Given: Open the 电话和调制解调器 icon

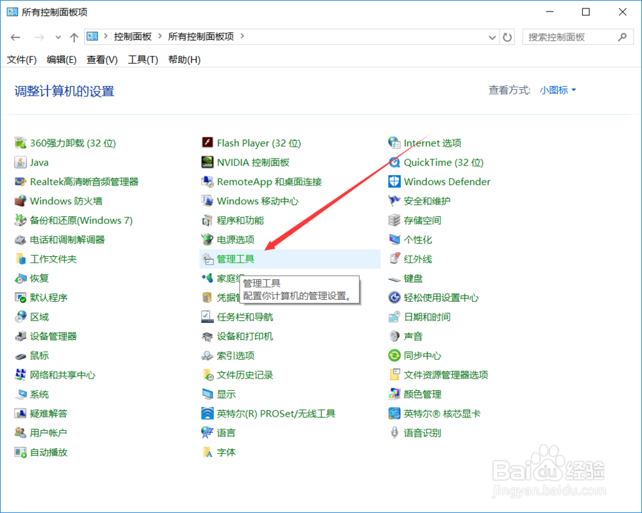Looking at the screenshot, I should pyautogui.click(x=20, y=239).
